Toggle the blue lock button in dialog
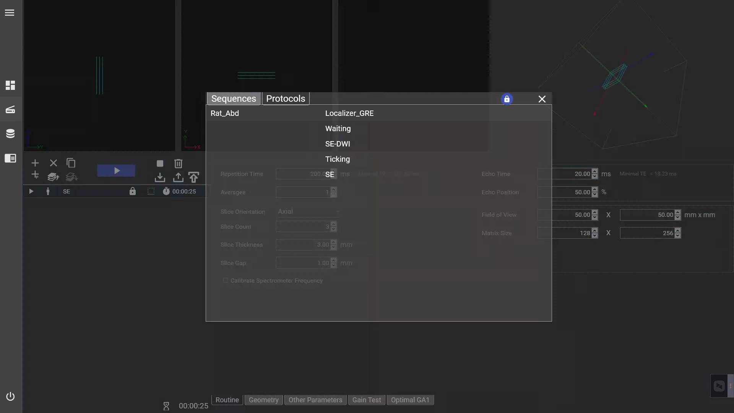 (507, 99)
